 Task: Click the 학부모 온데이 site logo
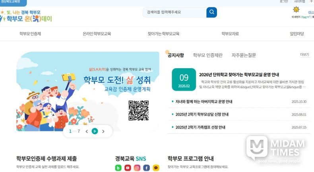26,16
